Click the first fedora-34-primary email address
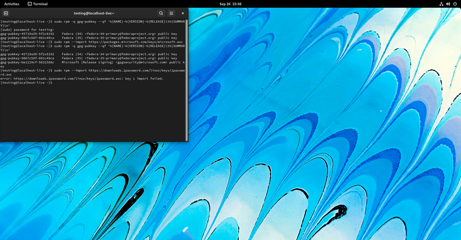 pos(120,34)
